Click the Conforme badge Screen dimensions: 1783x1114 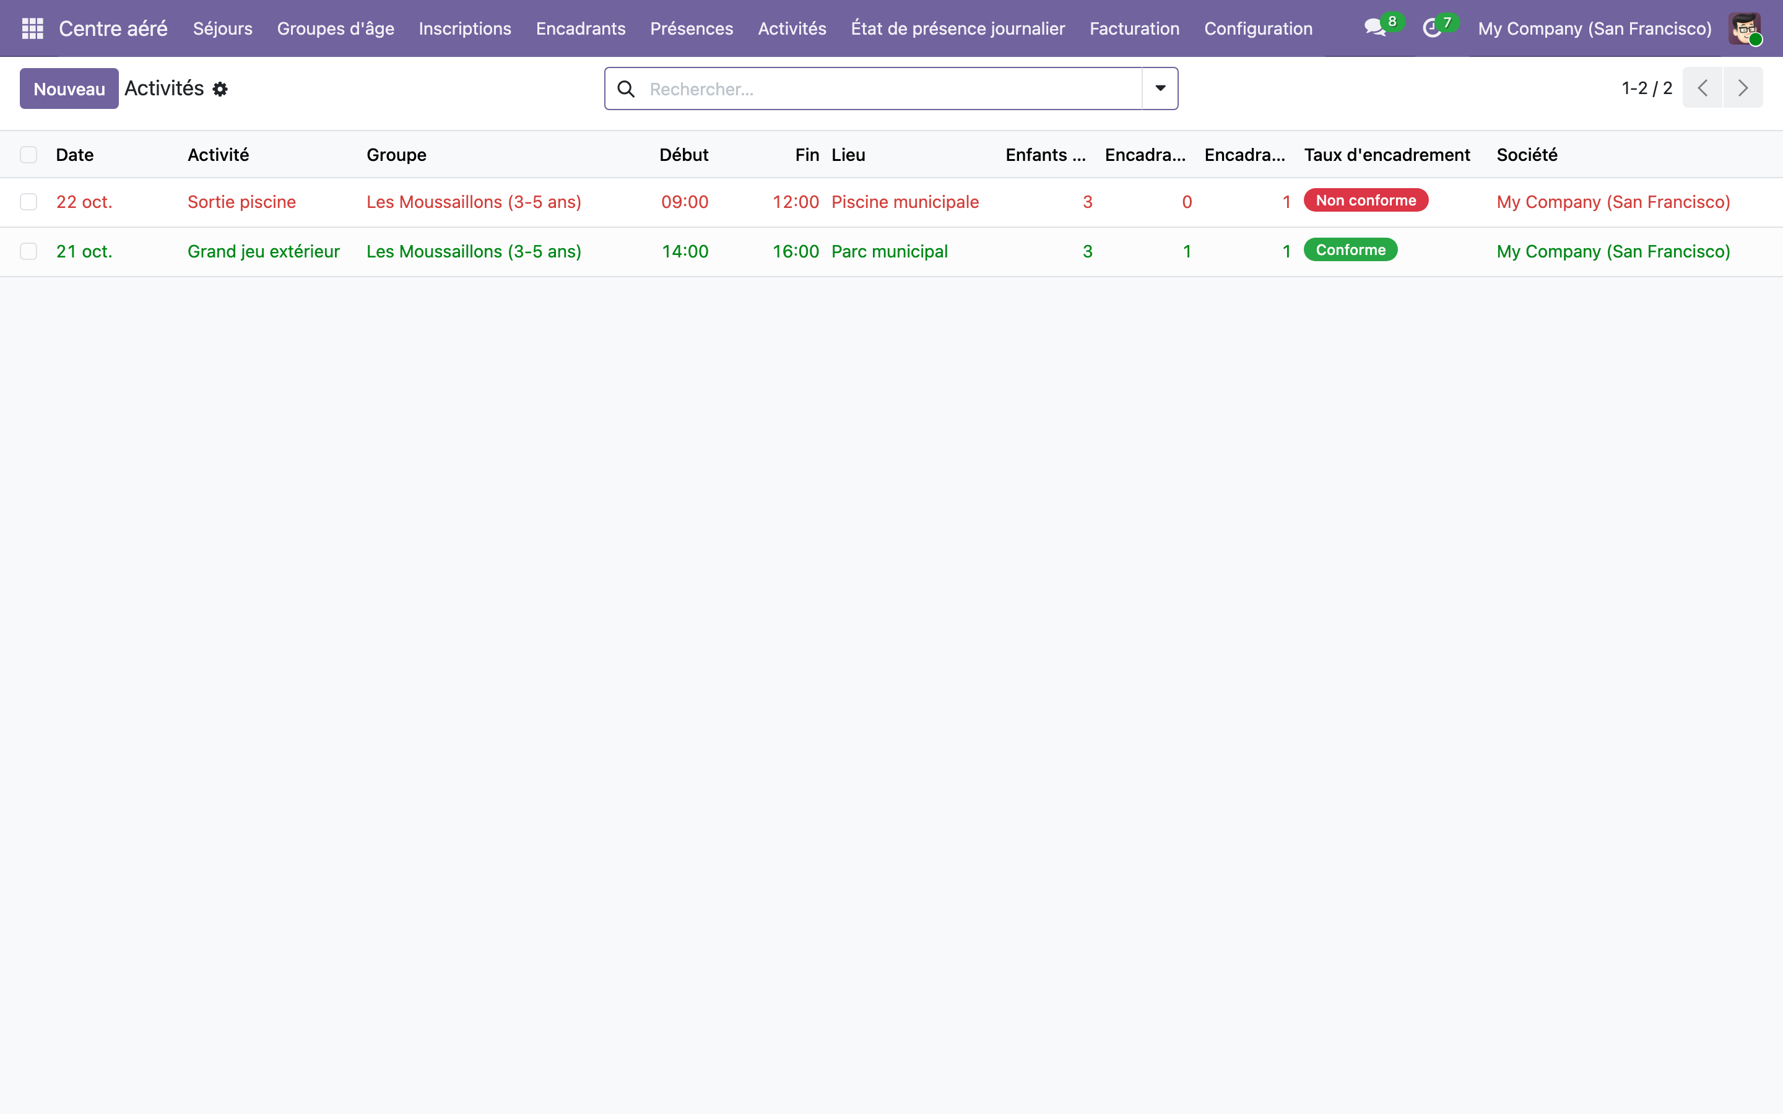point(1350,250)
